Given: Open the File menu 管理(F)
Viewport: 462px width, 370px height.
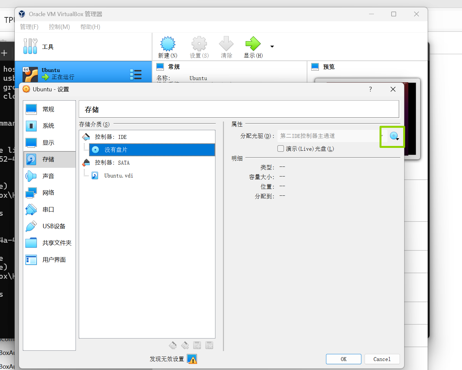Looking at the screenshot, I should [x=29, y=27].
